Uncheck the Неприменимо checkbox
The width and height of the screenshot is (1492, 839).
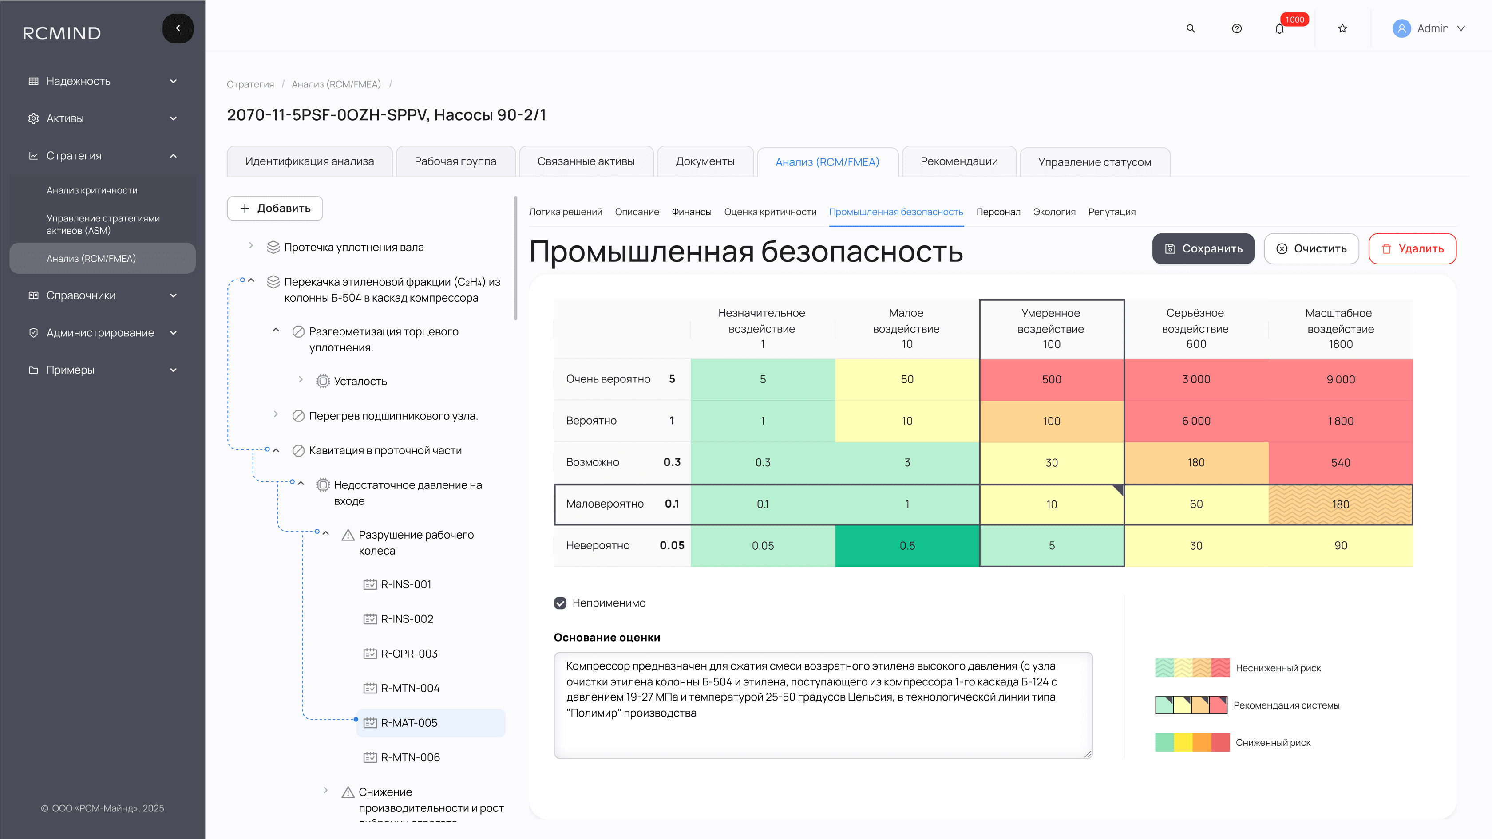coord(560,603)
